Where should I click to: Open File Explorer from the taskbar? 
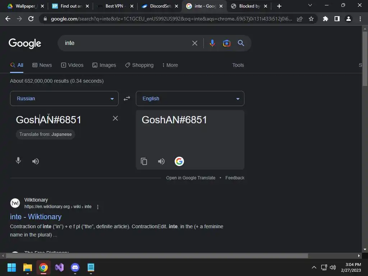coord(27,267)
